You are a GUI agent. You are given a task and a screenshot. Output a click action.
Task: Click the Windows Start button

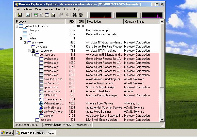point(7,133)
